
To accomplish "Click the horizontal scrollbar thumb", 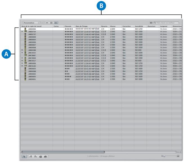I will coord(63,152).
